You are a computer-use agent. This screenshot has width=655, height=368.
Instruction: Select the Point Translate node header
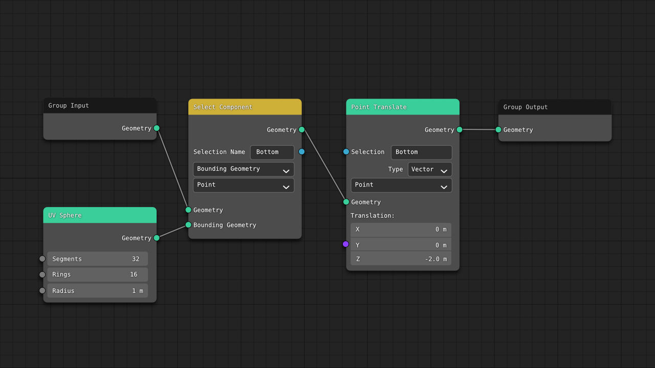[x=403, y=107]
